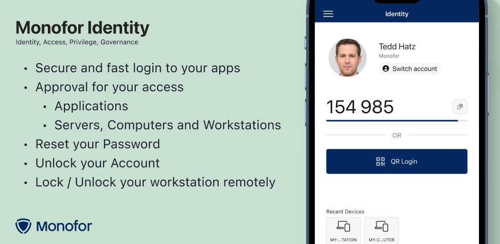
Task: Click Approval for your access bullet
Action: (x=109, y=87)
